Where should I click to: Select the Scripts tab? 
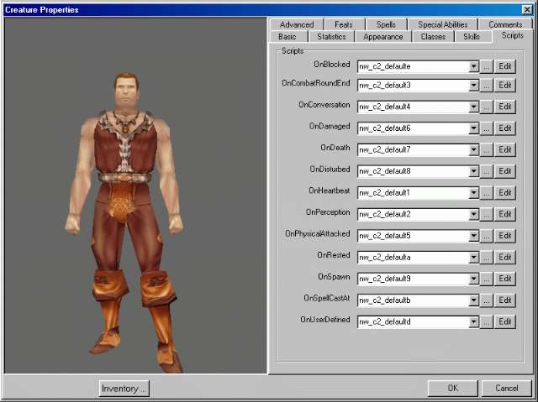coord(513,35)
